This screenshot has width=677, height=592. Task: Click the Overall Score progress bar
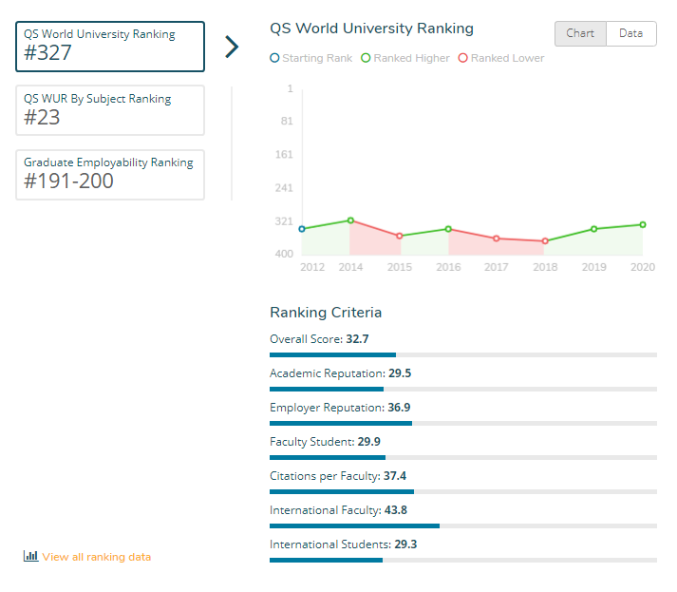tap(463, 354)
